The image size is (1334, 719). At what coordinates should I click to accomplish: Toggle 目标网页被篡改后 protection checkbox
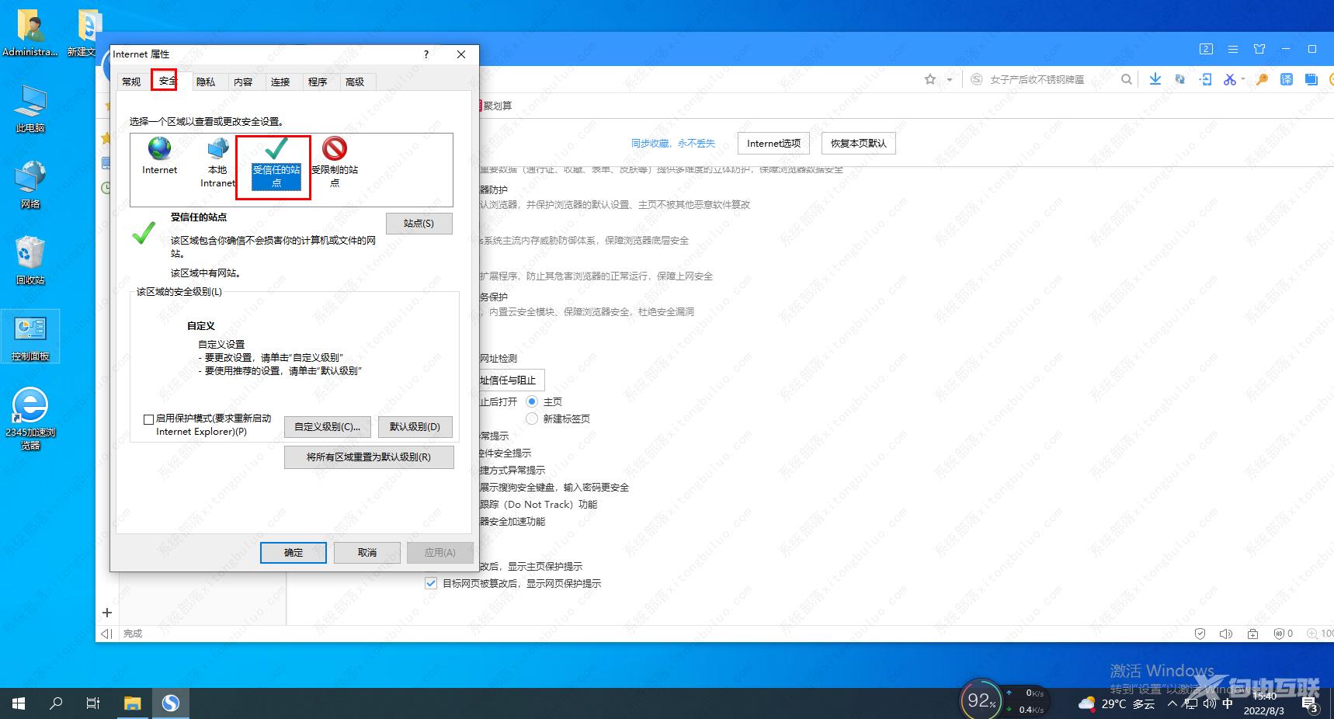(431, 583)
